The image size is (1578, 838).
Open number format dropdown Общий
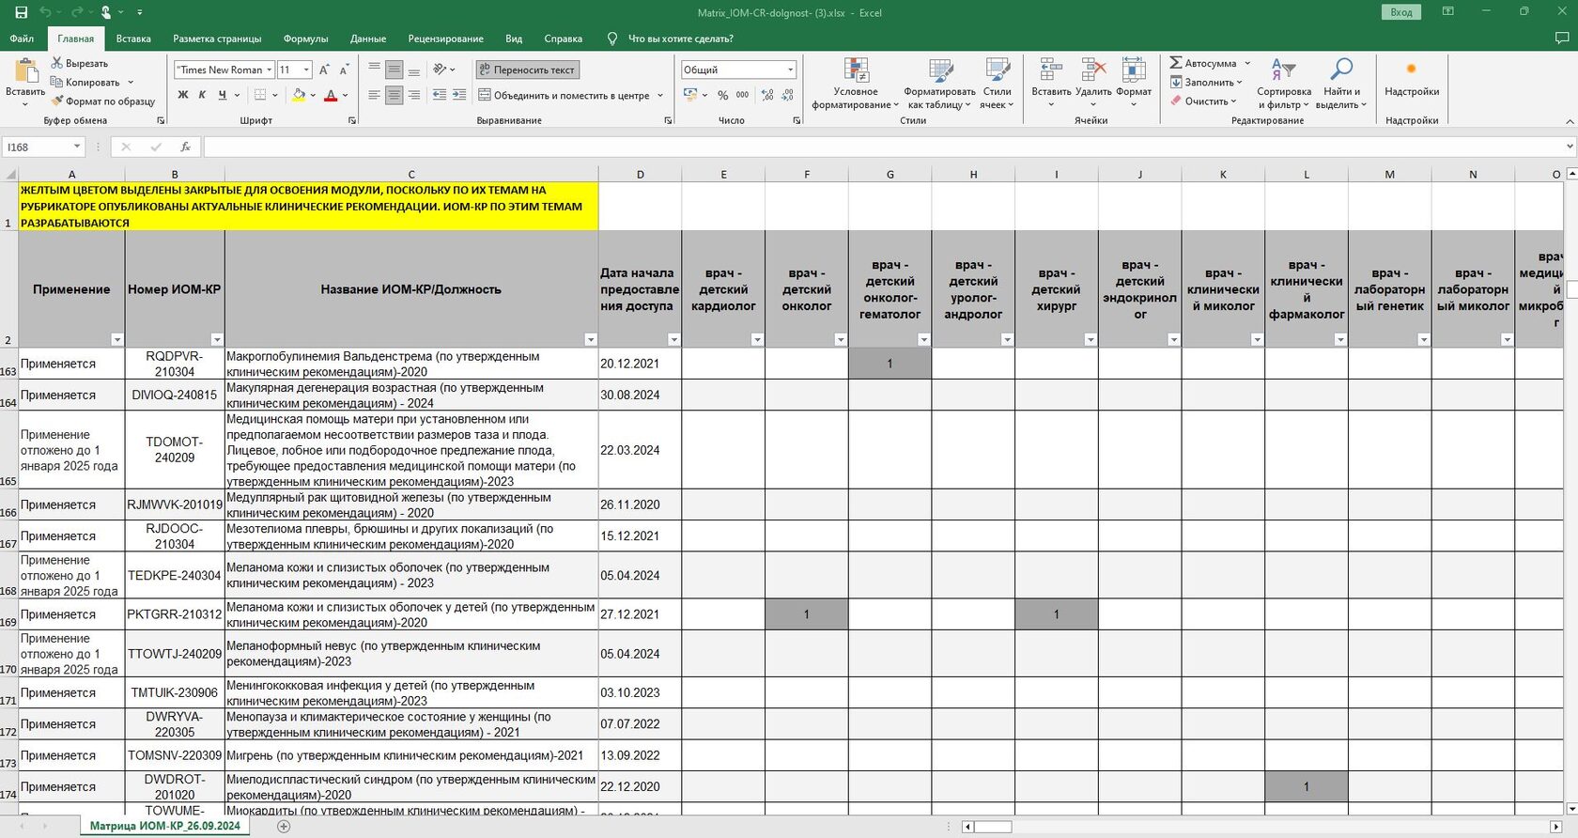[790, 70]
